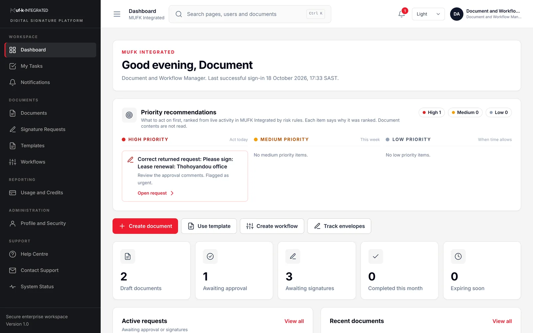The height and width of the screenshot is (333, 533).
Task: Open the notifications bell in the header
Action: pyautogui.click(x=402, y=14)
